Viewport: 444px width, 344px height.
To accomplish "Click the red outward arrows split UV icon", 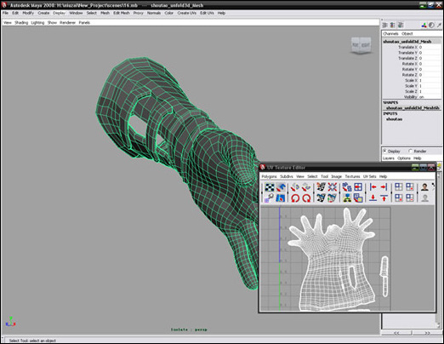I will tap(332, 187).
